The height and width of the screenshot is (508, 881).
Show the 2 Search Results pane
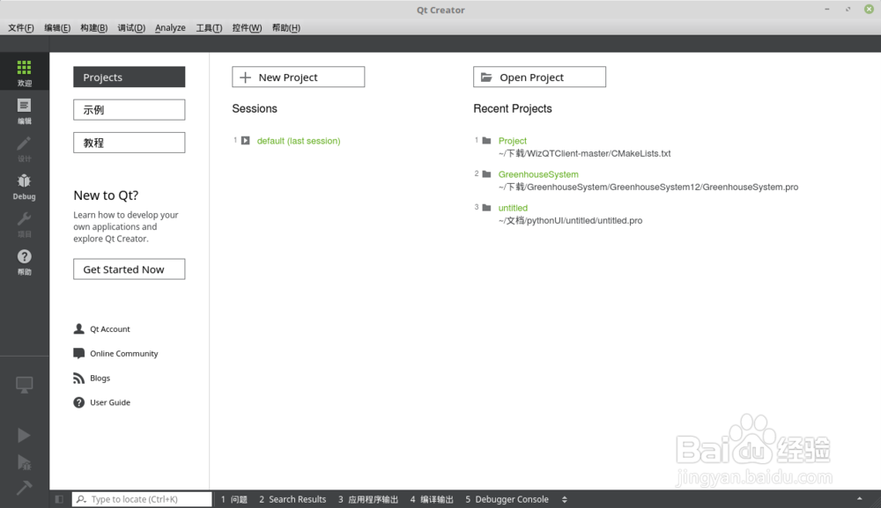(x=292, y=499)
